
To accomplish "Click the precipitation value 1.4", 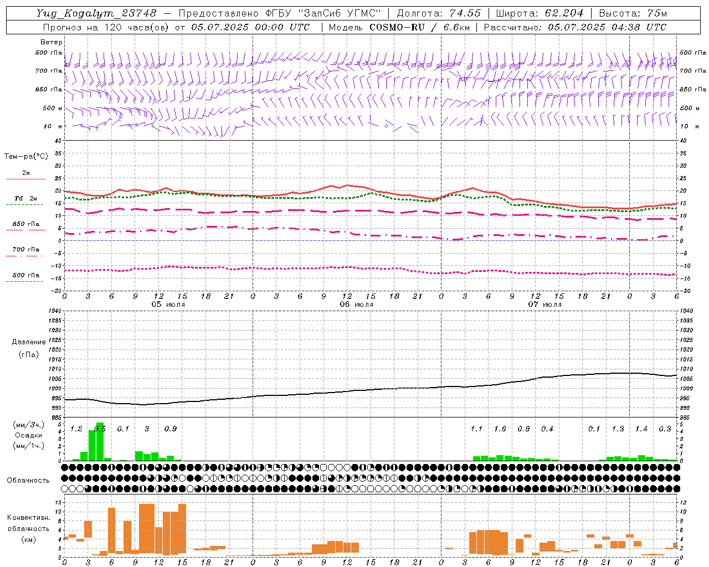I will click(641, 429).
